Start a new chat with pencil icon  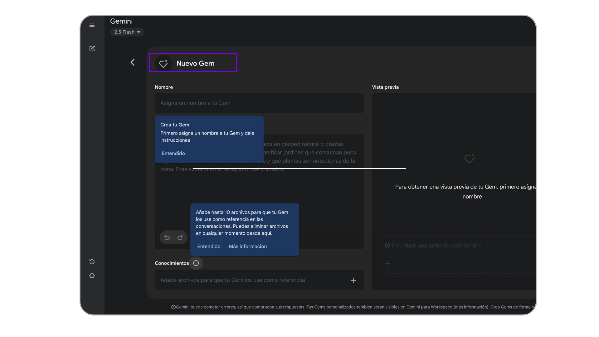pyautogui.click(x=92, y=48)
